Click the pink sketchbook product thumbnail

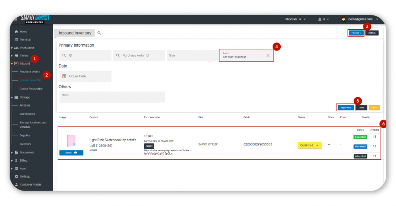(71, 140)
